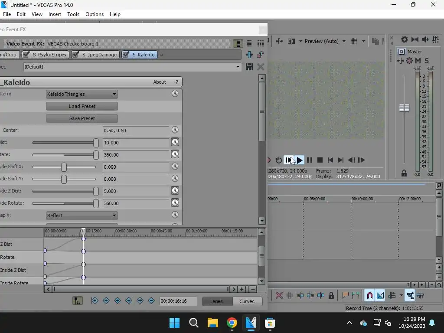Toggle the S_Kaleido plug-in checkbox
This screenshot has width=444, height=333.
click(126, 54)
